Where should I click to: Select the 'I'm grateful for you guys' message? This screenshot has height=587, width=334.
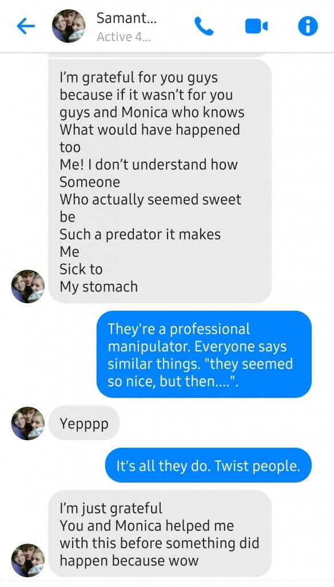(160, 181)
